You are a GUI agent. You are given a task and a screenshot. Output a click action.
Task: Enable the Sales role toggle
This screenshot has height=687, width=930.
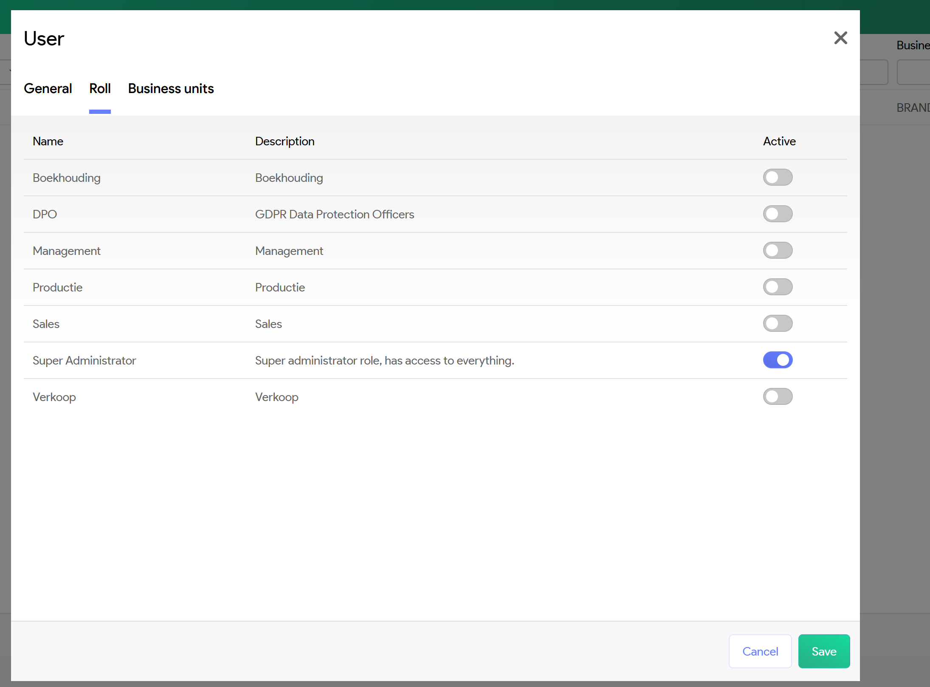pyautogui.click(x=777, y=324)
